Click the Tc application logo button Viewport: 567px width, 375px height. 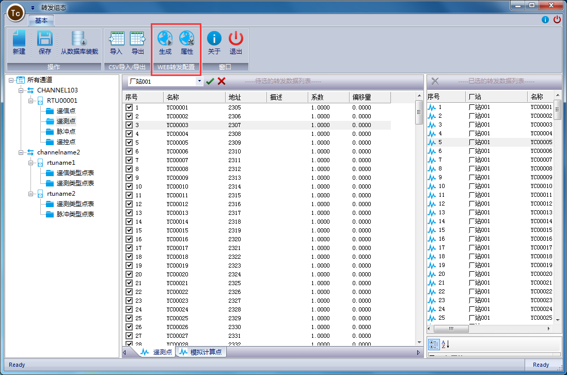[15, 13]
